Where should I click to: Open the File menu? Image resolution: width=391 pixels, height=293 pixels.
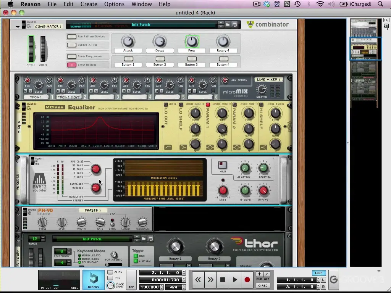pyautogui.click(x=52, y=4)
